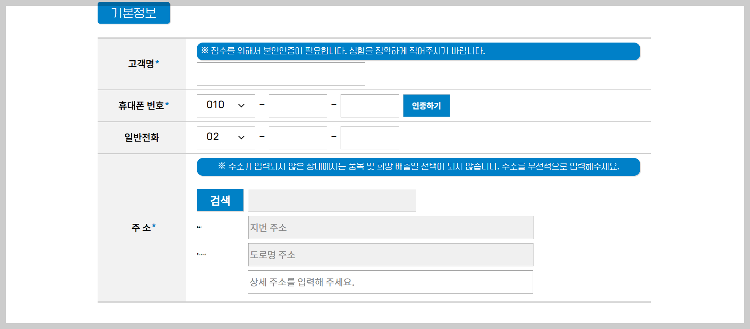
Task: Click the 지번 주소 lot-number address field
Action: coord(390,227)
